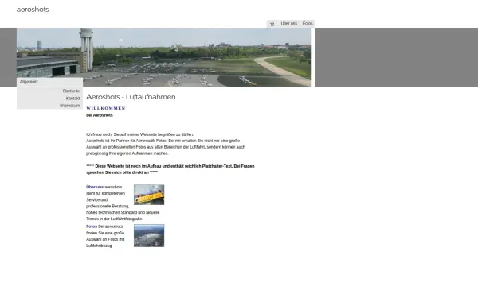Open the yellow banner aircraft thumbnail
Image resolution: width=478 pixels, height=298 pixels.
pos(149,195)
